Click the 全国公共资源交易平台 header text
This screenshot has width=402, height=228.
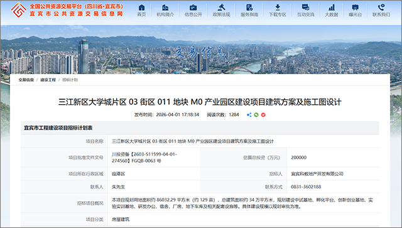(76, 6)
